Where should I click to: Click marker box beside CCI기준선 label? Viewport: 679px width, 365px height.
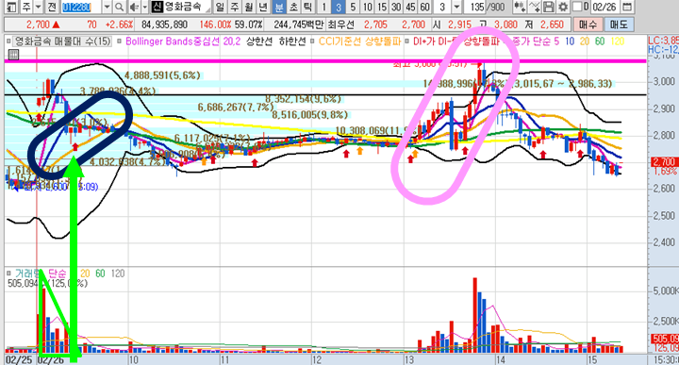point(313,41)
